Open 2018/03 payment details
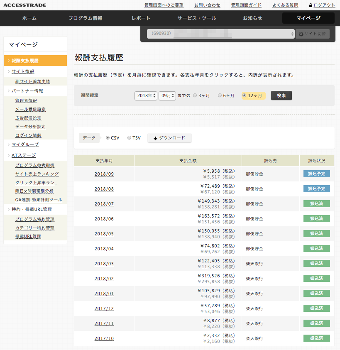The width and height of the screenshot is (340, 350). coord(104,264)
